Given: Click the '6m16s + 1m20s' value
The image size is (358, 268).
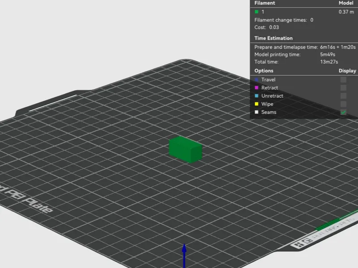Looking at the screenshot, I should [x=338, y=47].
